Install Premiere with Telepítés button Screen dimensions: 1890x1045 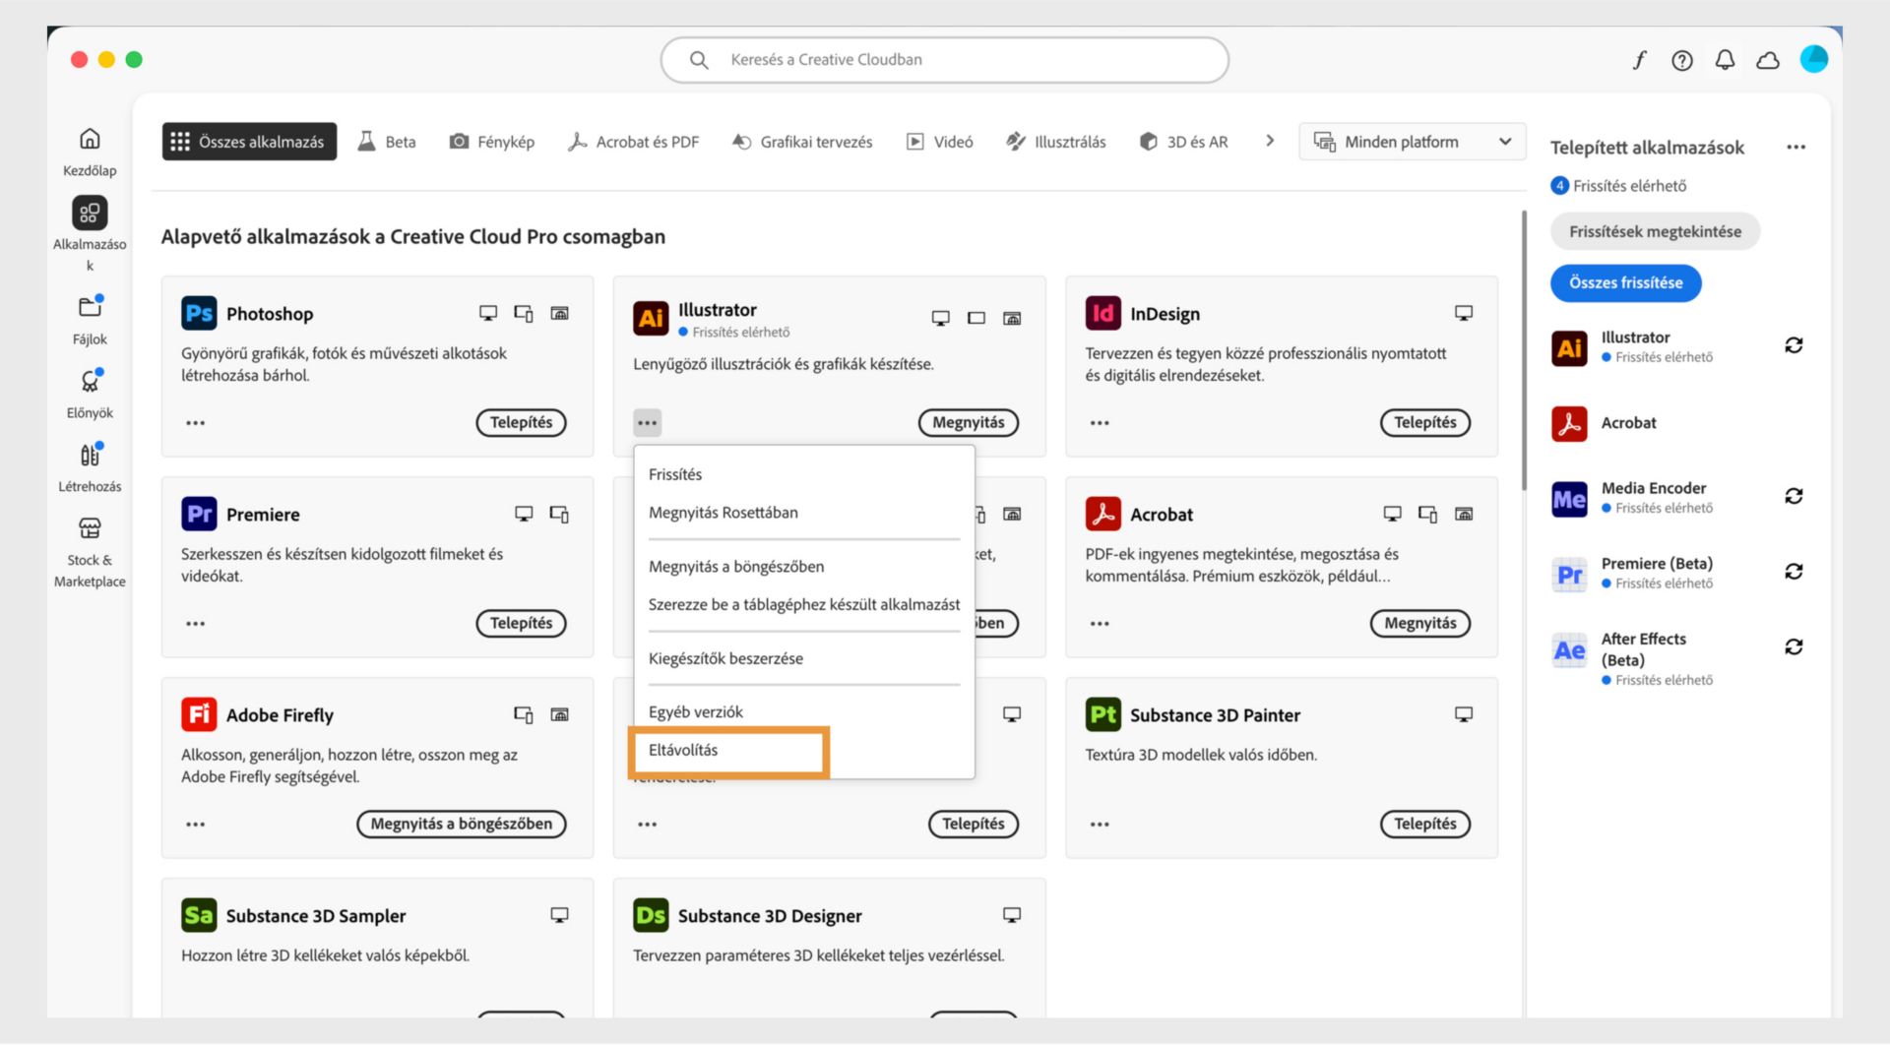coord(521,624)
